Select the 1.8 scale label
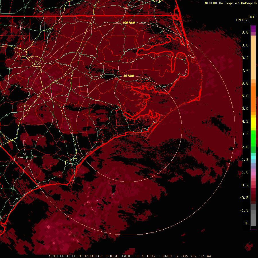Screen dimensions: 258x258 pyautogui.click(x=245, y=160)
